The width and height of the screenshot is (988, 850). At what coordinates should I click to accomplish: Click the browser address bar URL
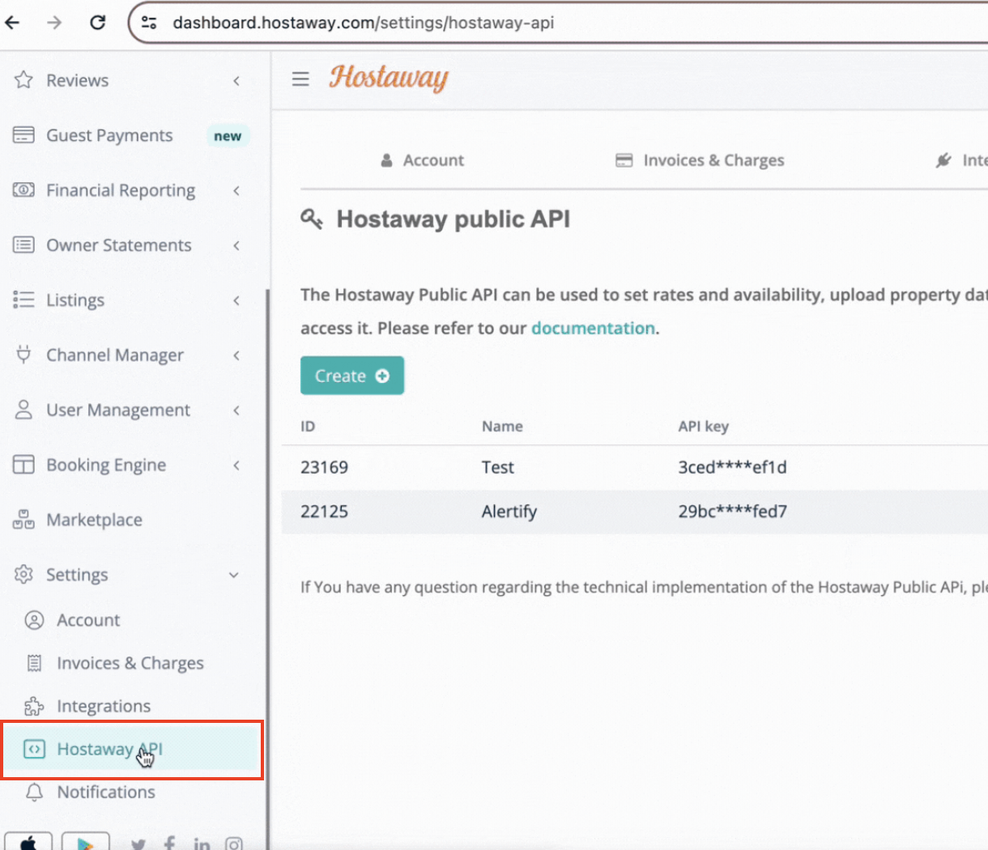coord(363,23)
